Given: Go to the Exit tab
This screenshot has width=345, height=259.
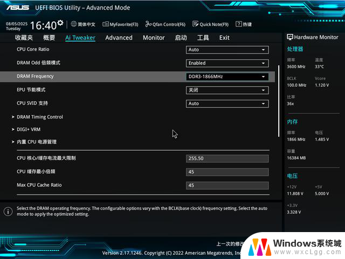Looking at the screenshot, I should [224, 38].
